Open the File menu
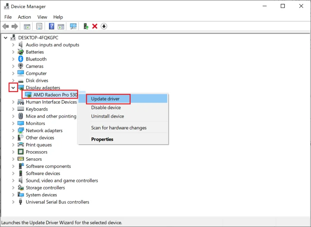The height and width of the screenshot is (227, 311). 8,17
